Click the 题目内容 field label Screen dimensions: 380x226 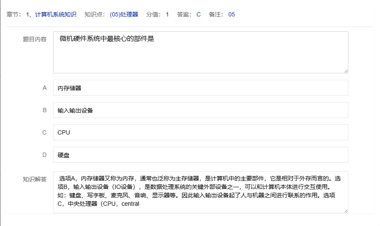pos(35,39)
